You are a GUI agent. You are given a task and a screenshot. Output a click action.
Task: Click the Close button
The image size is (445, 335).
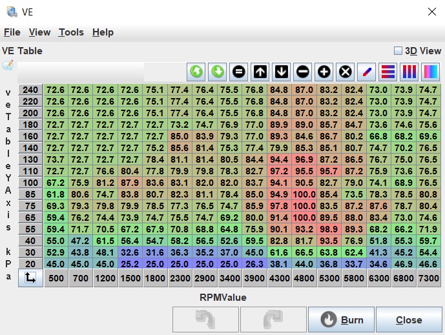tap(409, 320)
